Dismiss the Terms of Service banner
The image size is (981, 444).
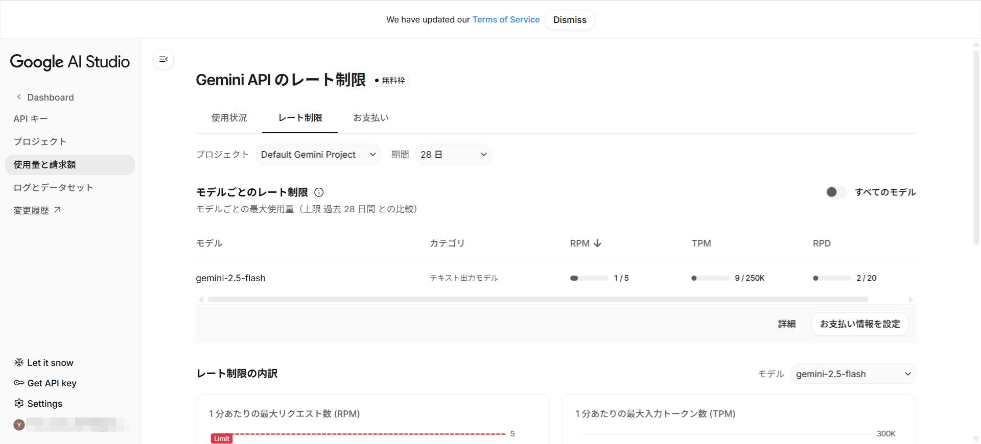pos(569,20)
